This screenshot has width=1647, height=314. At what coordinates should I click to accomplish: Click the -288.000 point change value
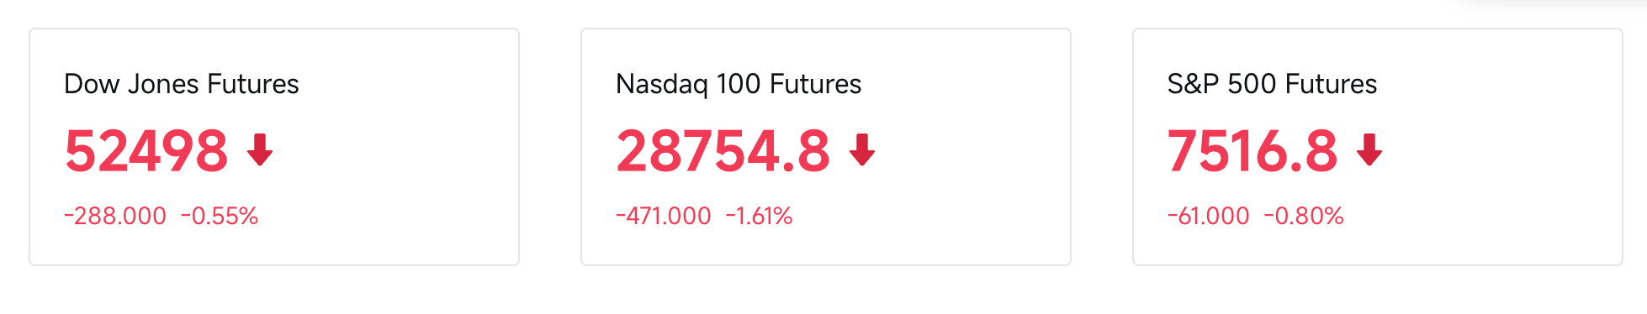coord(115,216)
